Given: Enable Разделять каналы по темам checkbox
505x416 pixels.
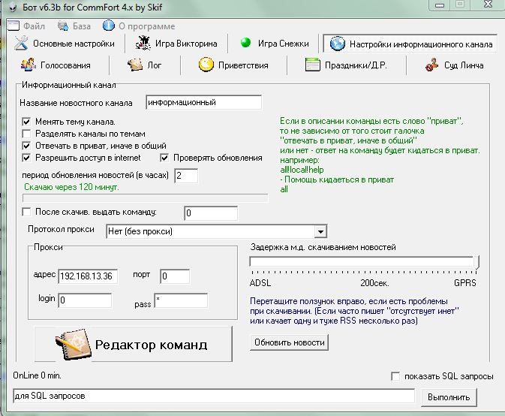Looking at the screenshot, I should tap(27, 134).
